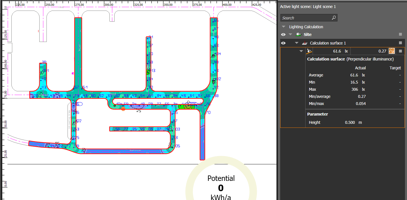Collapse Calculation surface 1 node arrow
The image size is (407, 200).
[297, 43]
